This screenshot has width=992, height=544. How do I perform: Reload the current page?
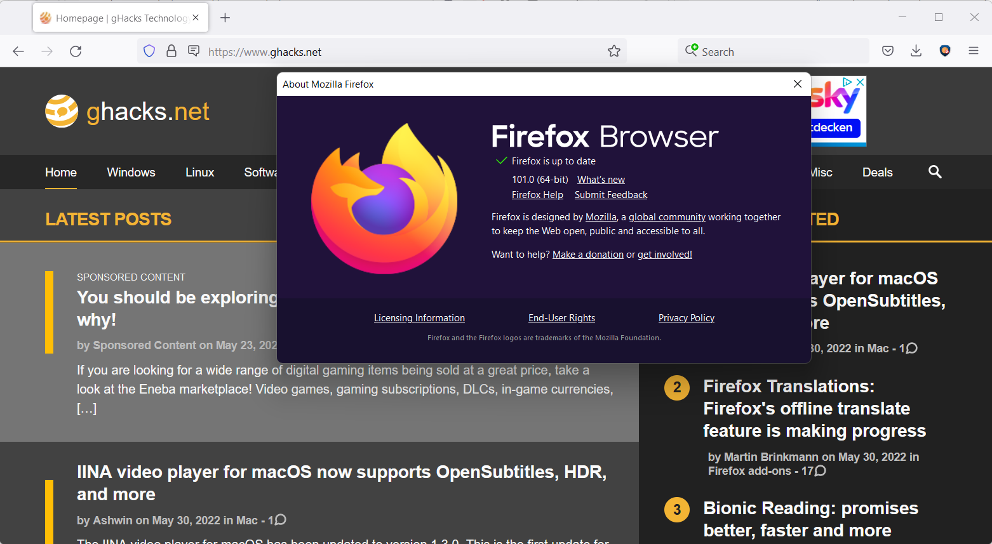pyautogui.click(x=76, y=51)
